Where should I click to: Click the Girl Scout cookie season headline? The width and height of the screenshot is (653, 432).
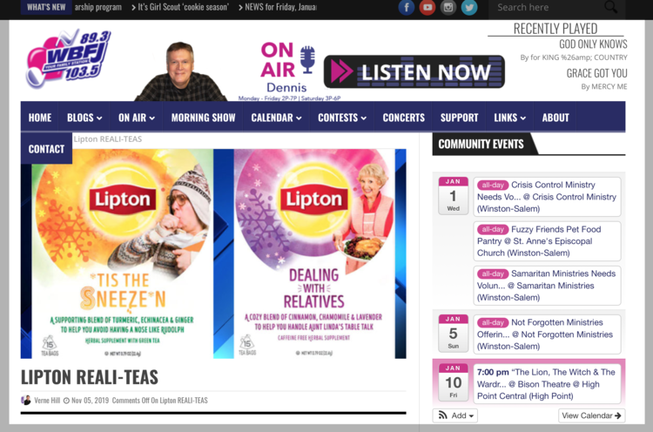pos(183,7)
